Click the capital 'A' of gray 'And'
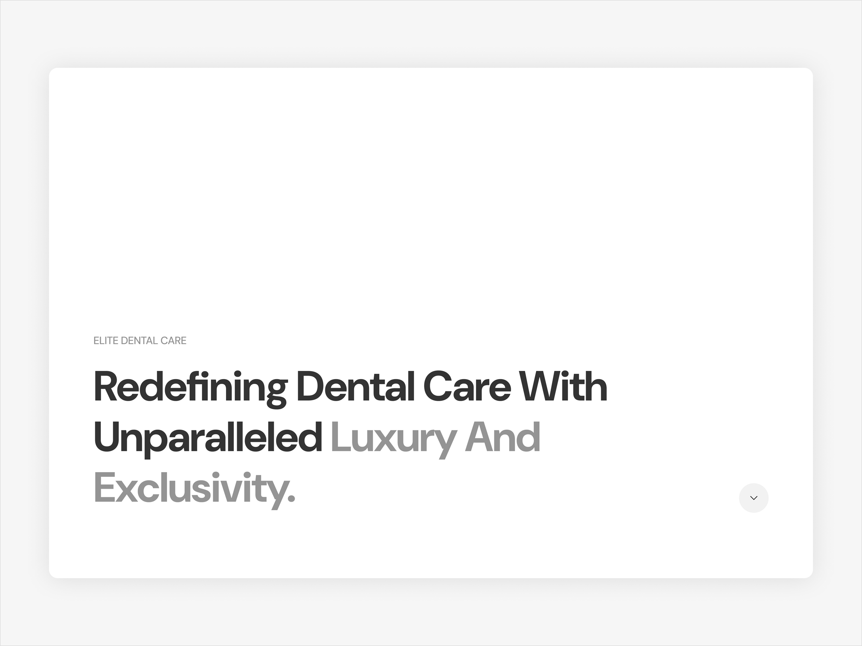Viewport: 862px width, 646px height. coord(479,437)
